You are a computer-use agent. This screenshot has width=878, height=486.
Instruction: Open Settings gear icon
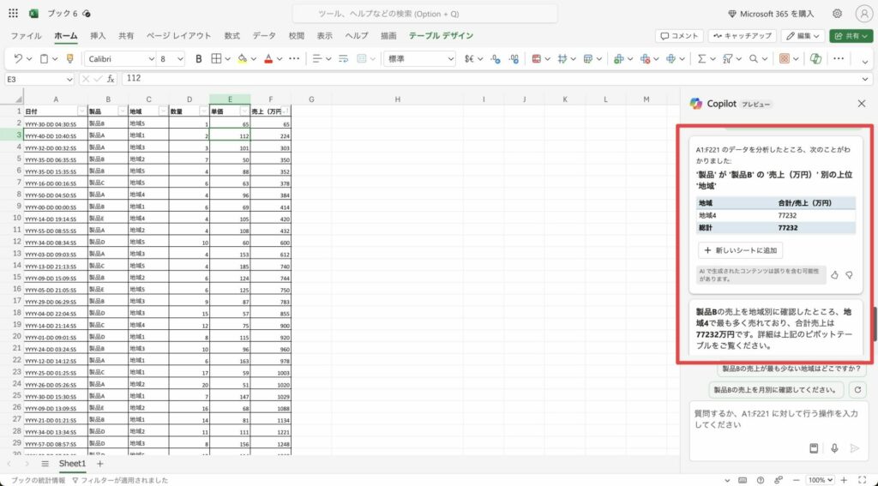[x=837, y=14]
